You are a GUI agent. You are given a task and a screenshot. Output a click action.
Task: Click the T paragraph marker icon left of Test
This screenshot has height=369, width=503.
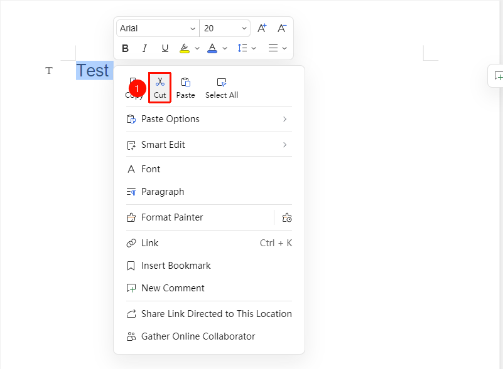click(49, 70)
